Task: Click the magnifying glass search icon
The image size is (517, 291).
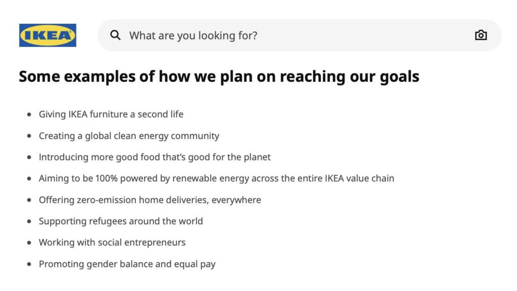Action: tap(115, 35)
